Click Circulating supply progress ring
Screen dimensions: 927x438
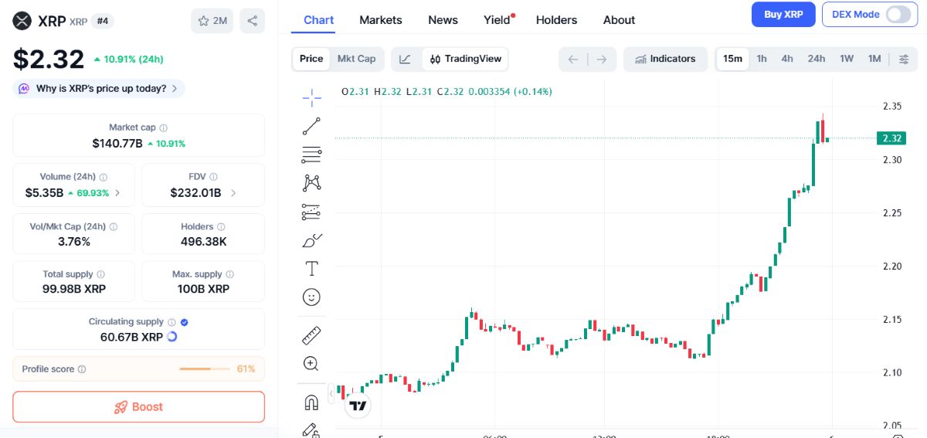[x=171, y=337]
